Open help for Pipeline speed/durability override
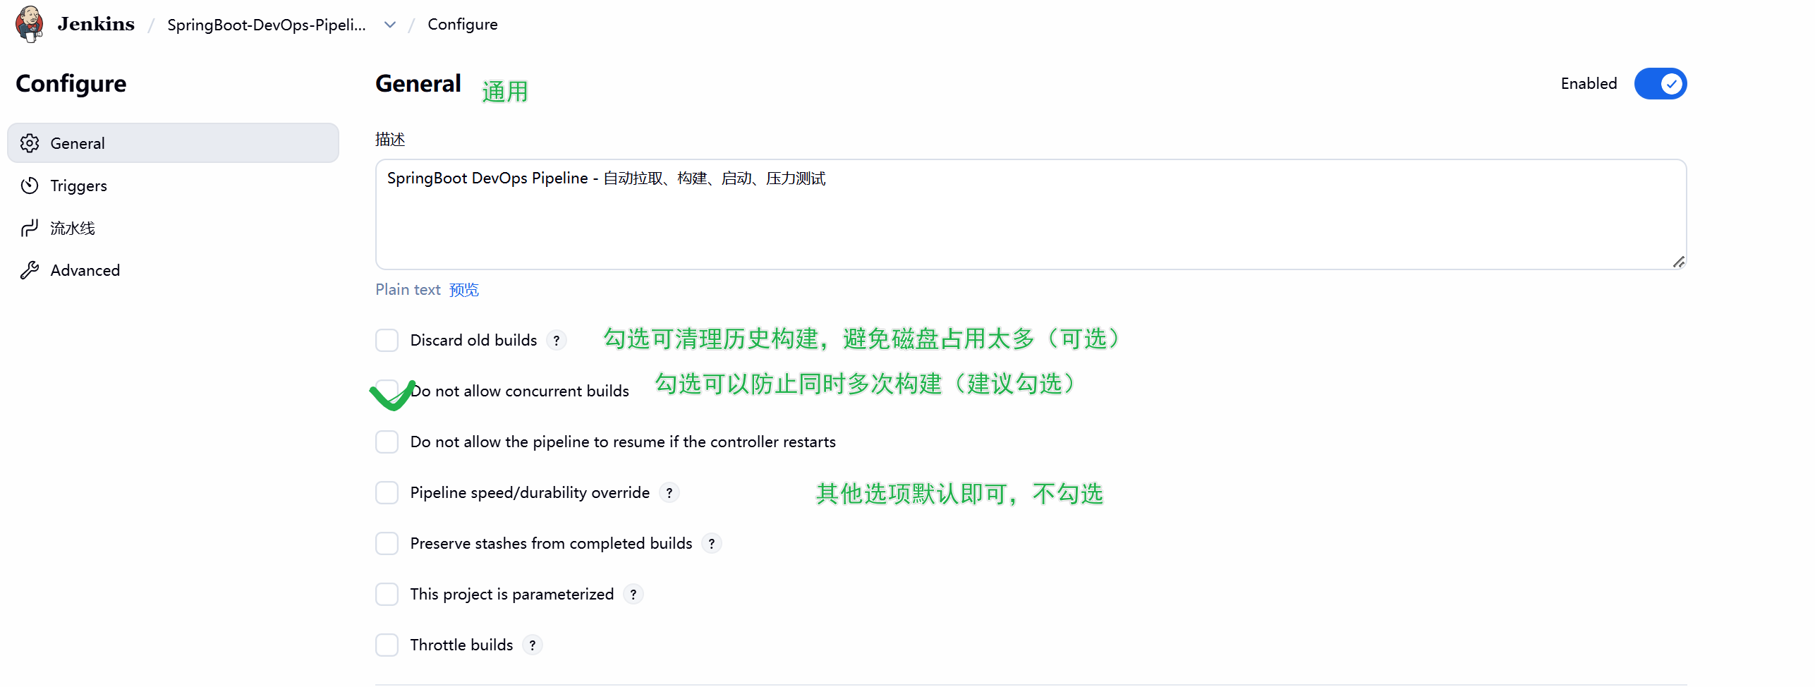This screenshot has width=1815, height=687. point(669,493)
